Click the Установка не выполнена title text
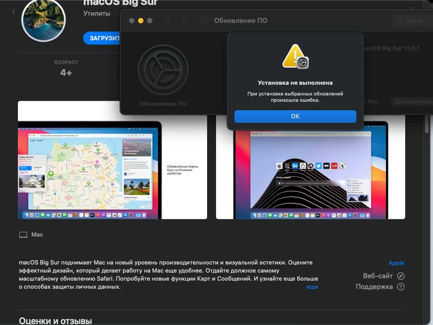Screen dimensions: 433x325 [295, 83]
